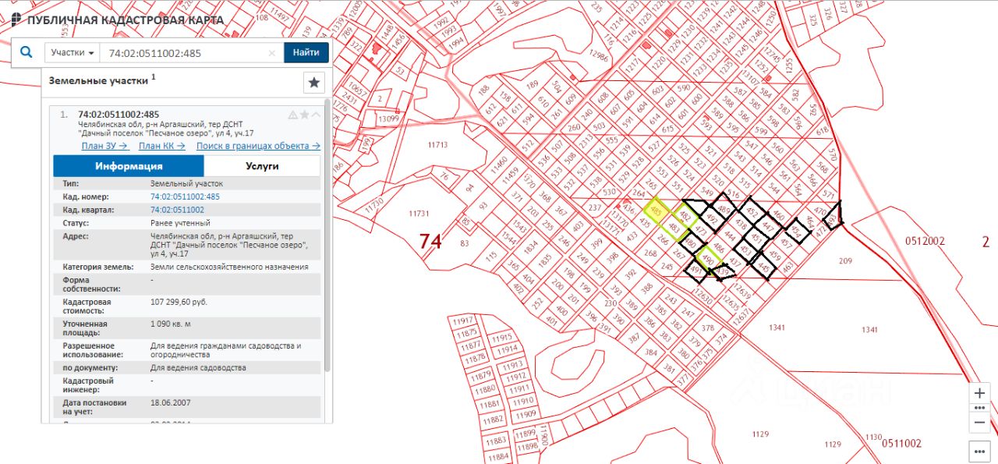
Task: Click the magnifier search icon
Action: pyautogui.click(x=27, y=52)
